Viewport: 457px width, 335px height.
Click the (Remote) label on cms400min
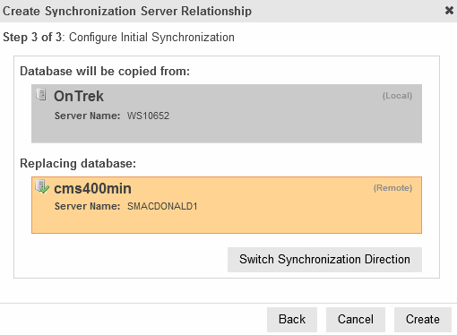coord(392,188)
